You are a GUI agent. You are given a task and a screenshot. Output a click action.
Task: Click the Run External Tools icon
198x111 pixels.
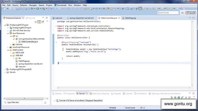point(44,9)
